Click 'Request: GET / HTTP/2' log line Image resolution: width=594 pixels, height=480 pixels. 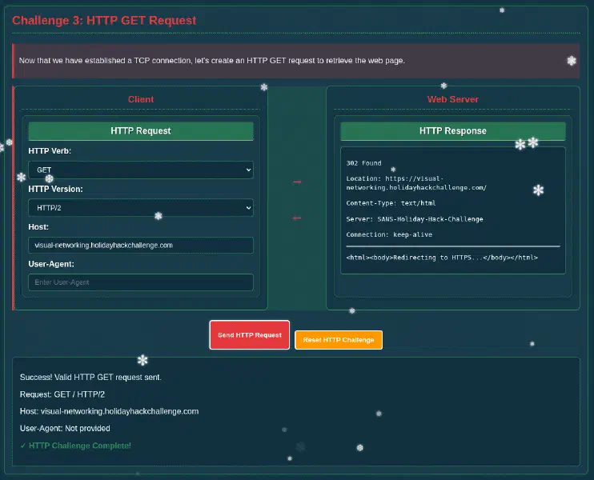click(62, 394)
